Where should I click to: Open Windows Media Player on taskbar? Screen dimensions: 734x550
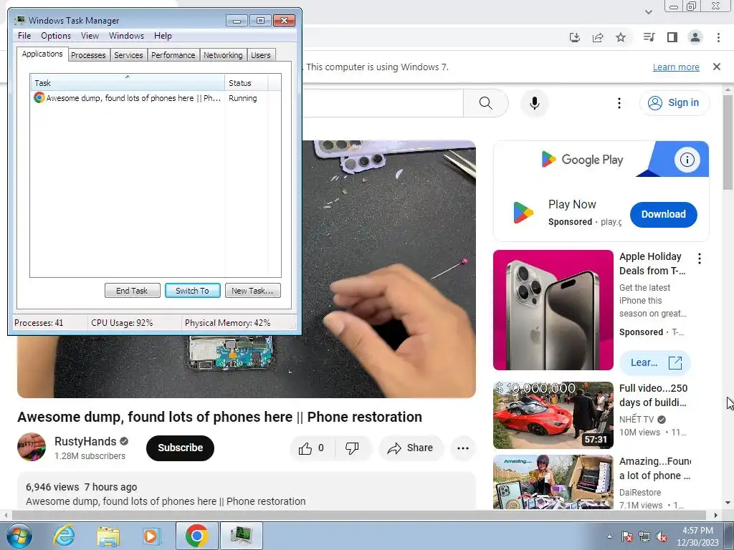pos(151,536)
